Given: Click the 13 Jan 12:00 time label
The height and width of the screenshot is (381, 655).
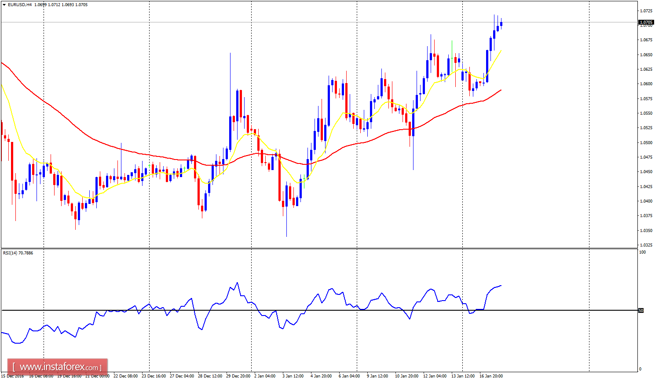Looking at the screenshot, I should click(x=463, y=376).
